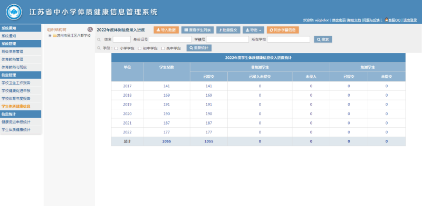Open the 帮助文档 link
Screen dimensions: 422x206
pyautogui.click(x=354, y=20)
